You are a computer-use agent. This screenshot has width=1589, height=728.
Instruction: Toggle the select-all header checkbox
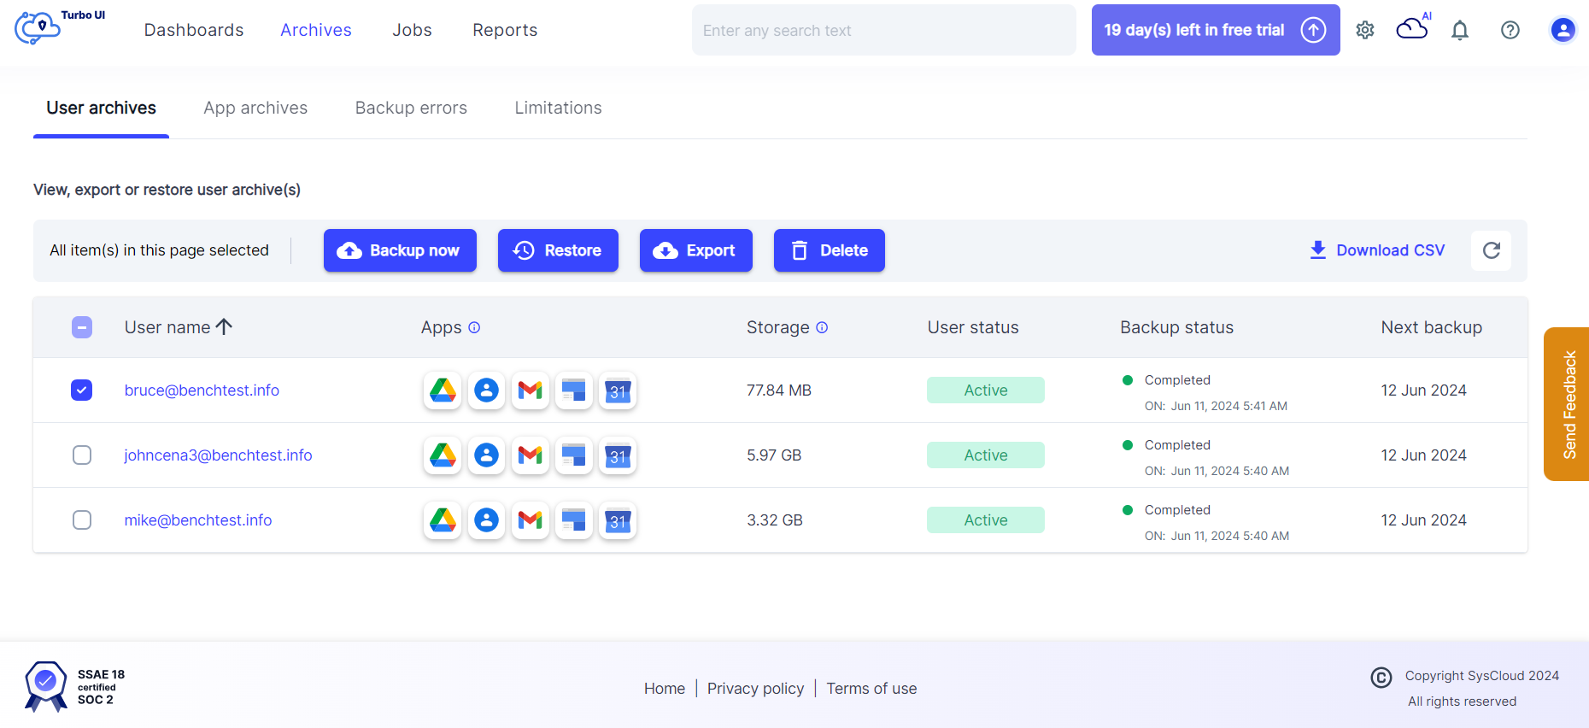pyautogui.click(x=82, y=327)
